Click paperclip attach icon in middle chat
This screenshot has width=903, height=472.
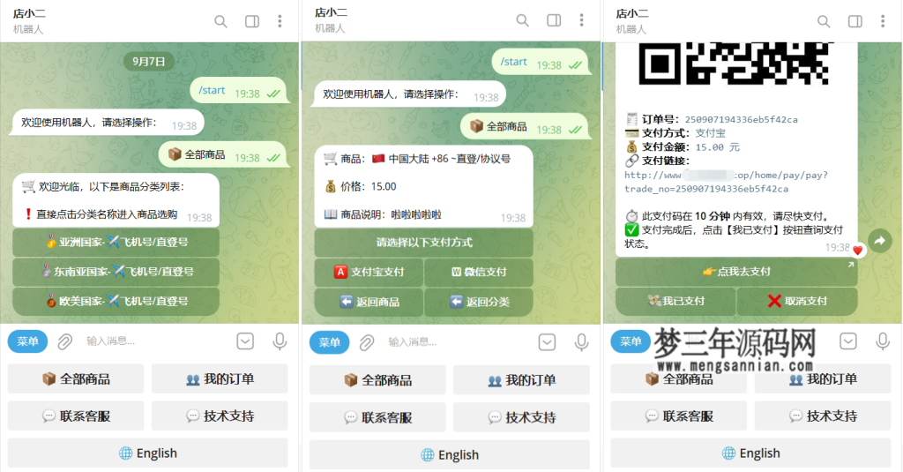click(367, 343)
